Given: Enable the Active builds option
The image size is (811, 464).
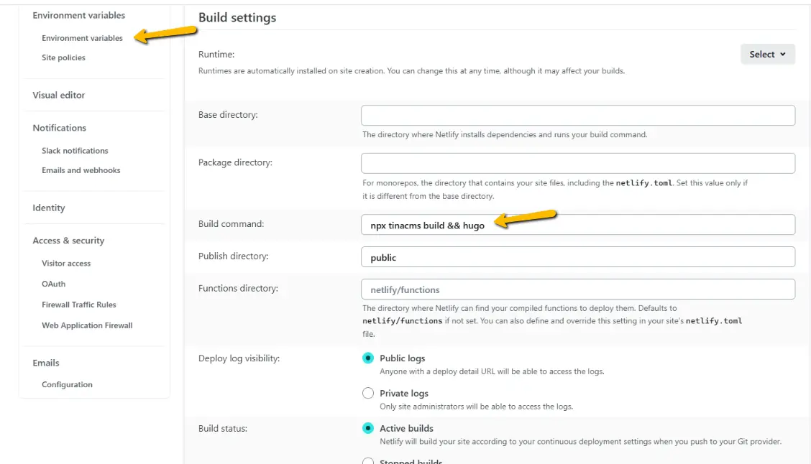Looking at the screenshot, I should 368,428.
